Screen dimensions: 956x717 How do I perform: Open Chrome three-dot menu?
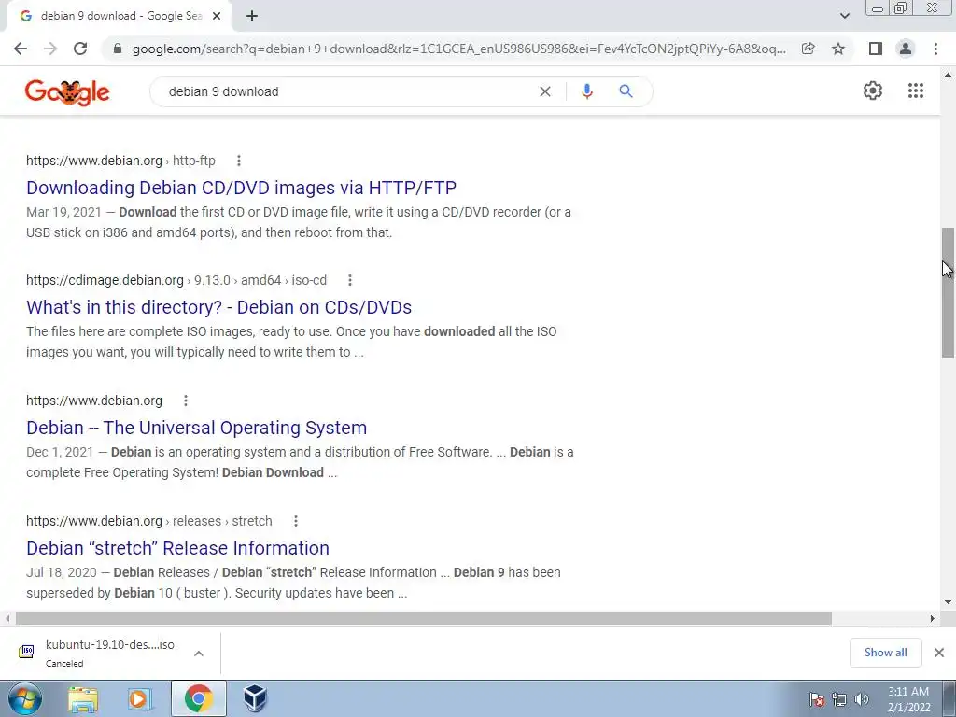(935, 49)
